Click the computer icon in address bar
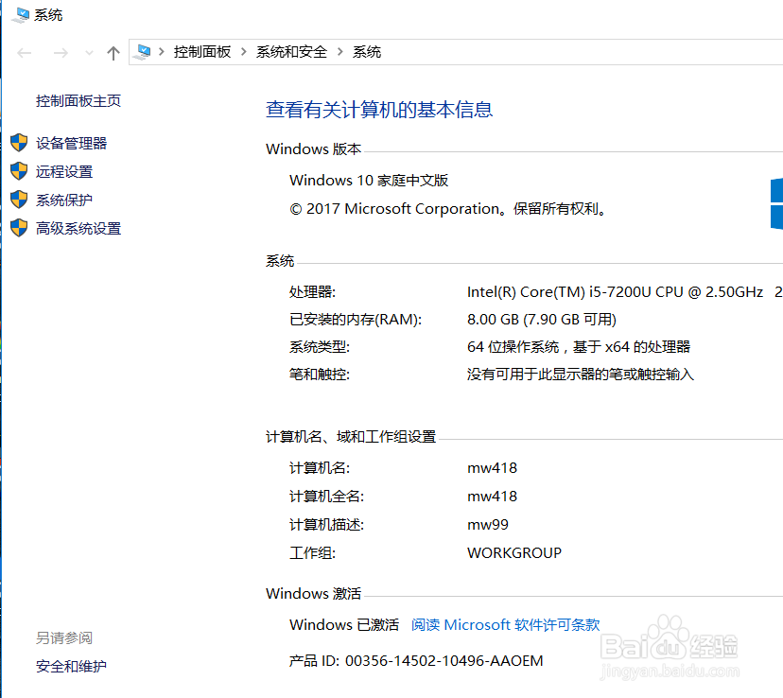783x698 pixels. coord(144,52)
